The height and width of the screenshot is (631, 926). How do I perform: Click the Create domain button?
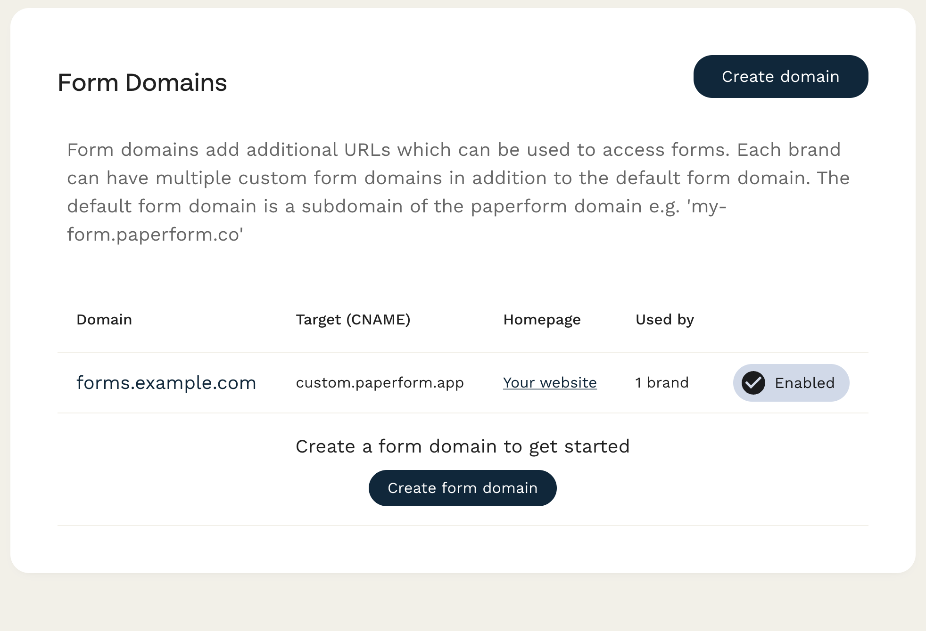[780, 77]
